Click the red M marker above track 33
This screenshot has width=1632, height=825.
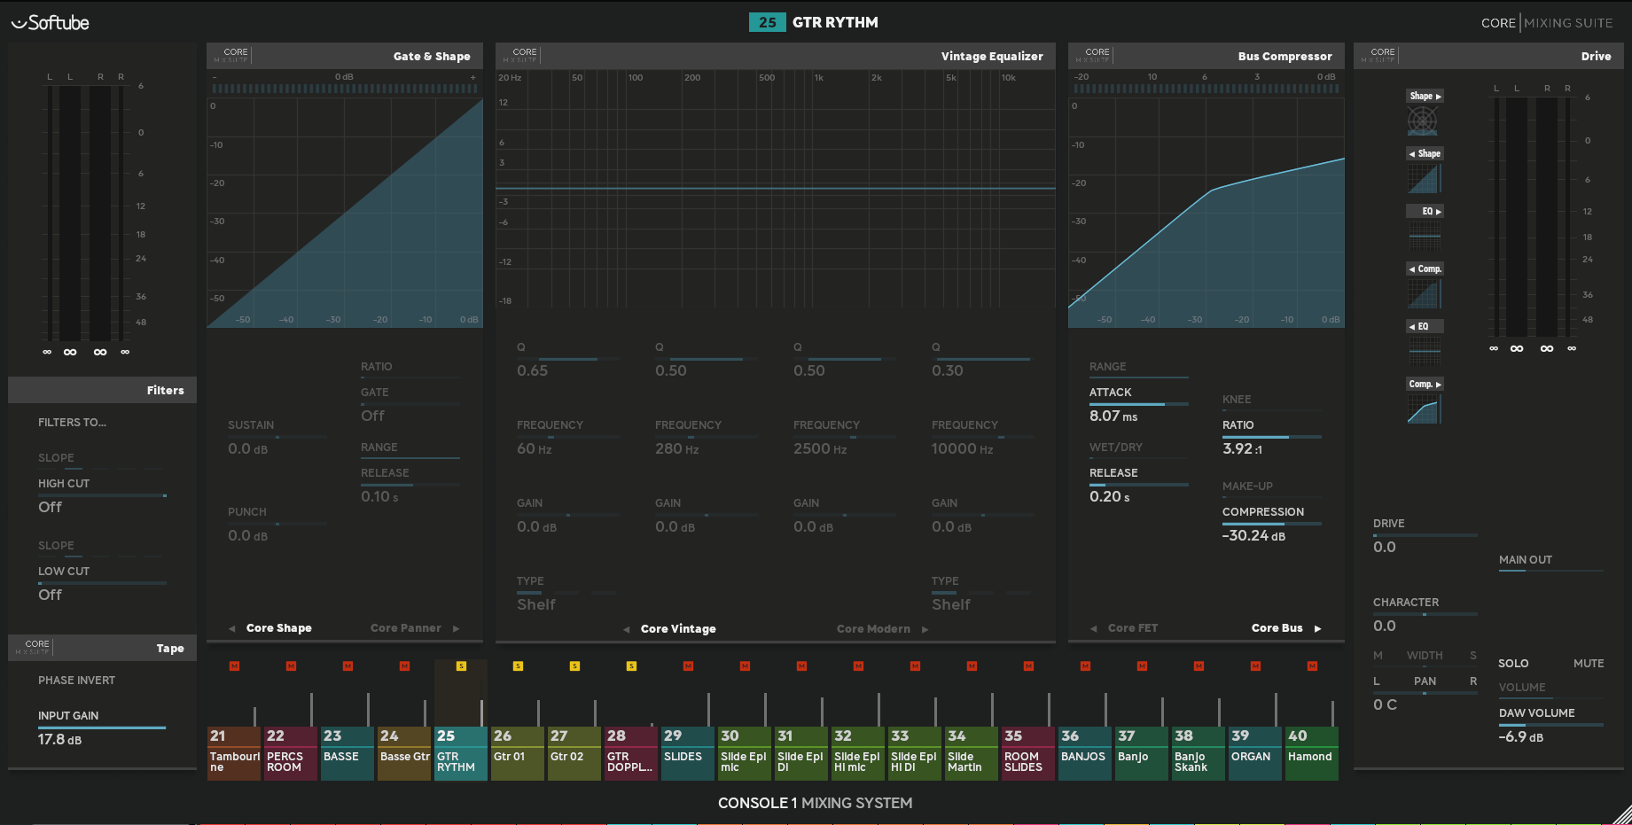915,665
